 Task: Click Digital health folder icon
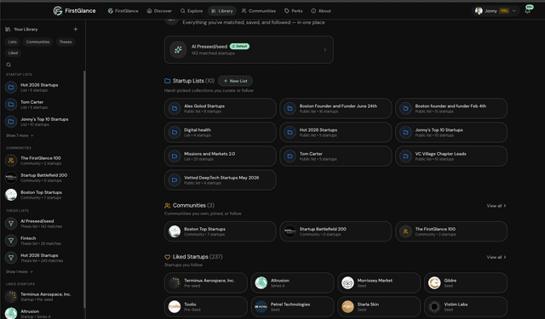[x=175, y=132]
